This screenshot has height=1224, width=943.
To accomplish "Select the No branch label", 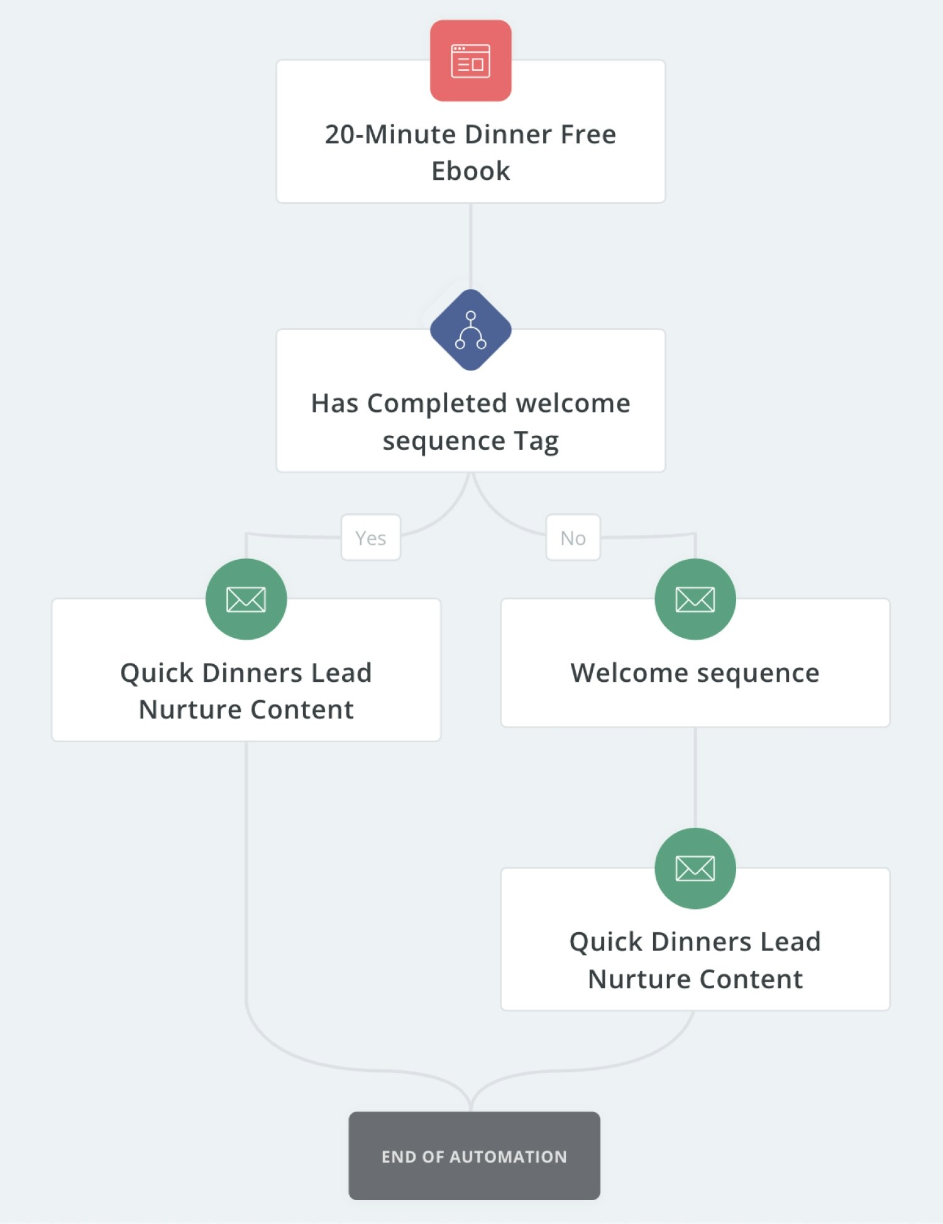I will tap(573, 538).
